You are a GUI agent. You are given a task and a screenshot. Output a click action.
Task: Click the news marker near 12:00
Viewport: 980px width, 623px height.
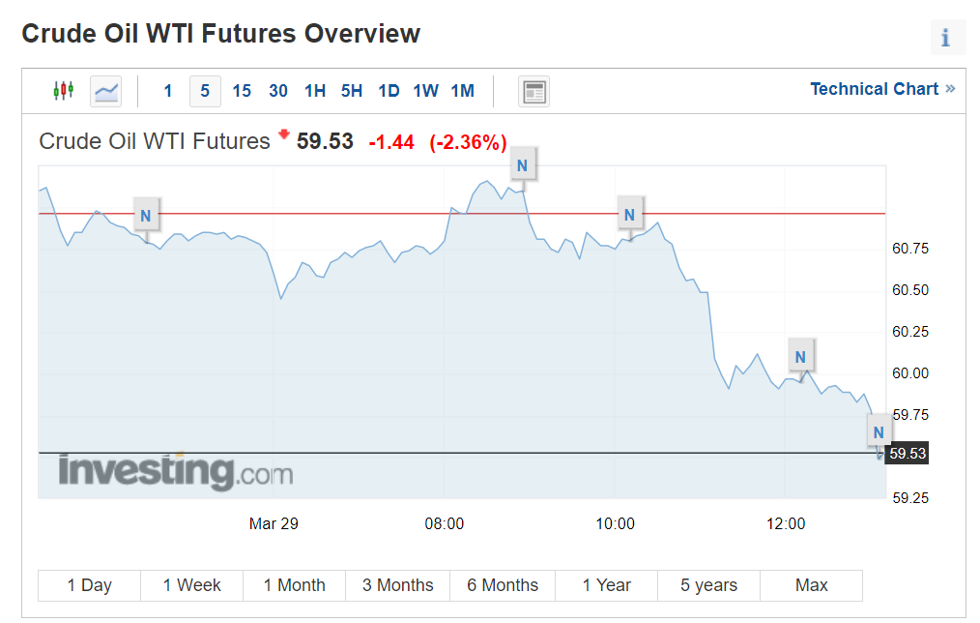point(800,357)
